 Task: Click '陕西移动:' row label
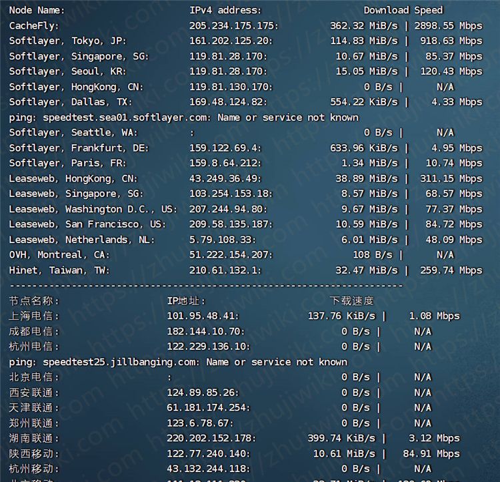[34, 453]
